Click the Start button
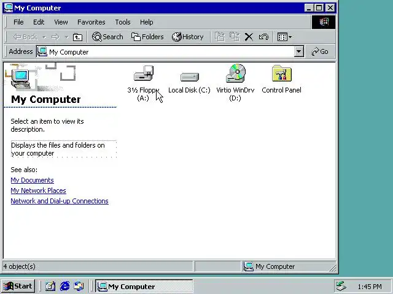This screenshot has height=294, width=393. [x=18, y=286]
